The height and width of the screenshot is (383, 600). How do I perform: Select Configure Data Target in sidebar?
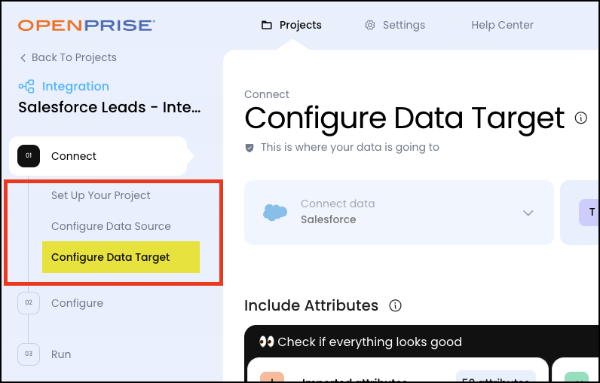[111, 257]
